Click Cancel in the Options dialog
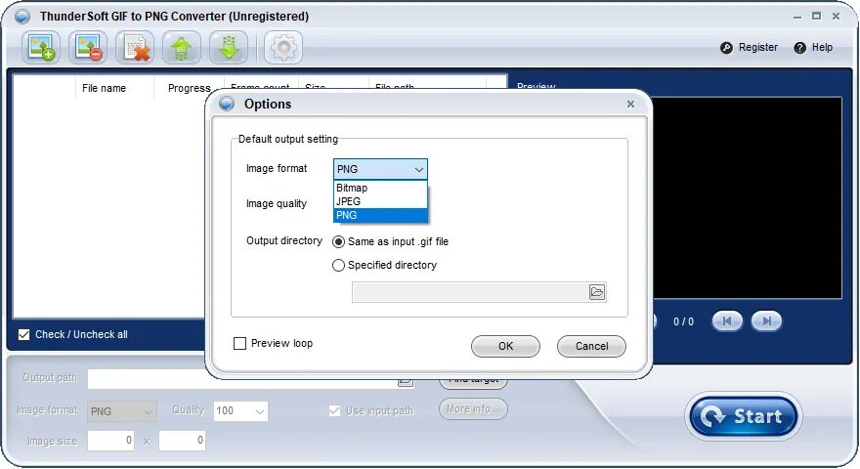 [591, 346]
